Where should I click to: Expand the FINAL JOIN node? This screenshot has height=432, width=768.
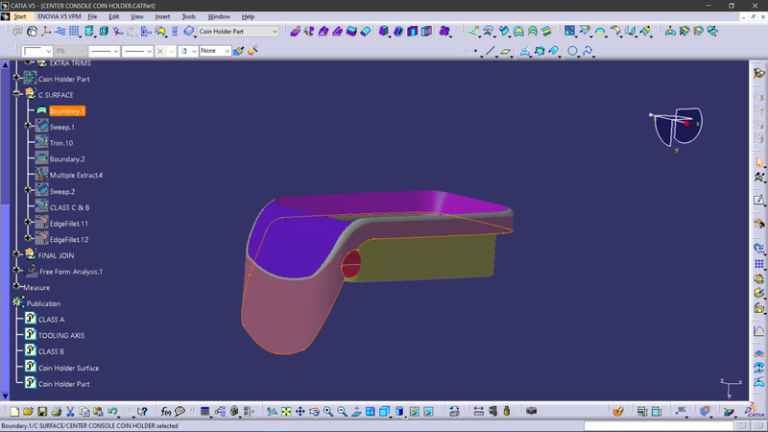16,253
